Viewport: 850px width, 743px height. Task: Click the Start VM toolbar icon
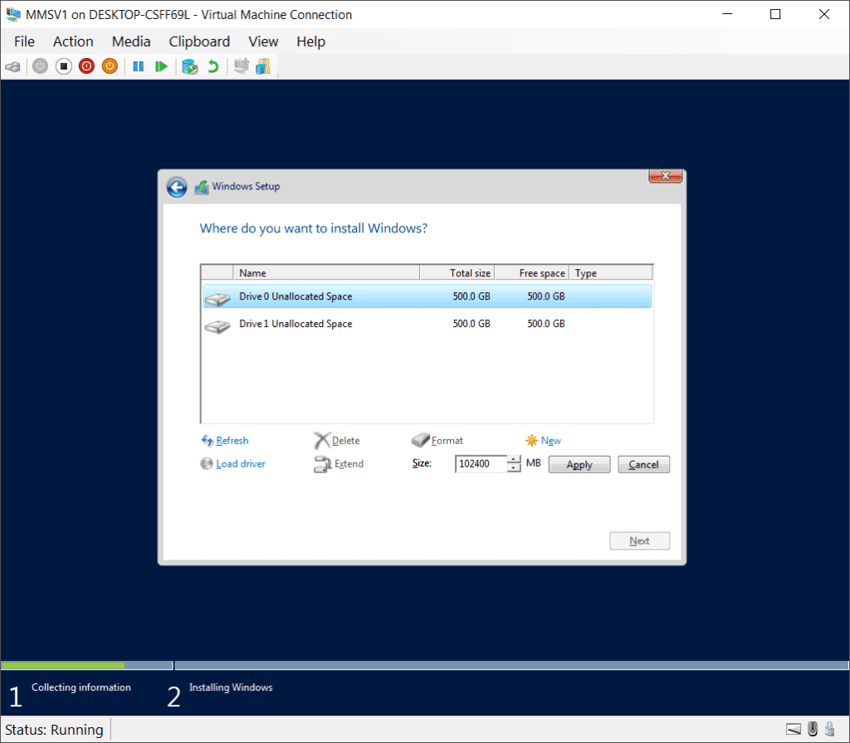pos(40,66)
